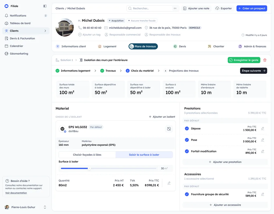Uncheck Fourniture groupe de sécurité accessory
This screenshot has width=274, height=214.
pyautogui.click(x=187, y=194)
